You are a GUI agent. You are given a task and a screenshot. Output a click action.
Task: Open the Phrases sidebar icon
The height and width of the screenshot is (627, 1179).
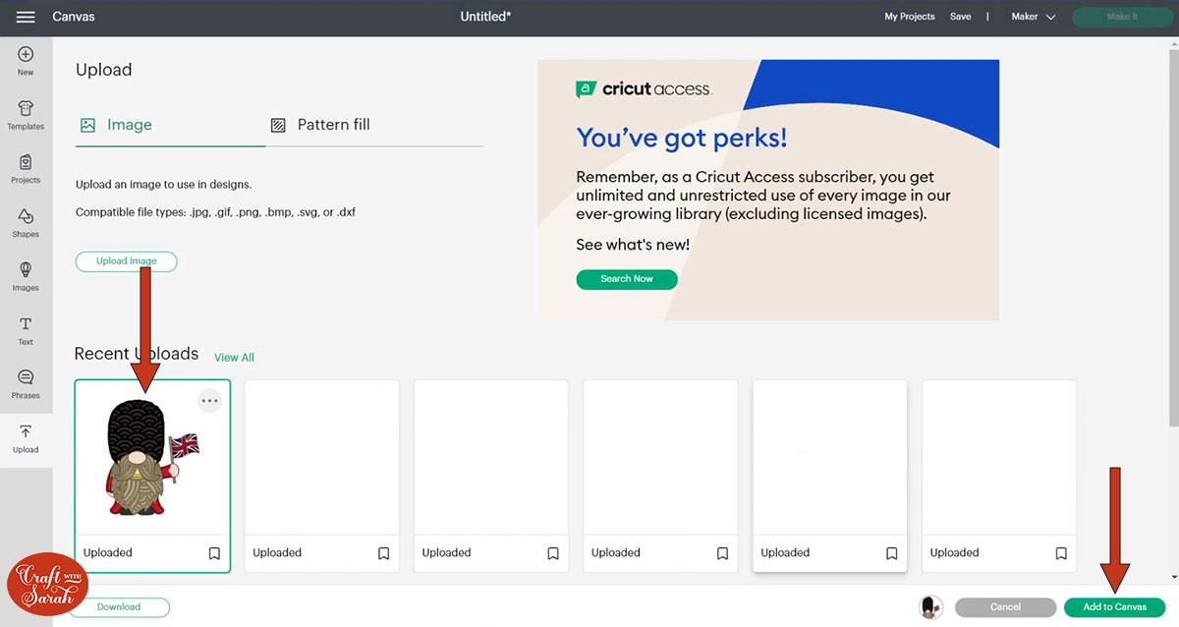(26, 378)
